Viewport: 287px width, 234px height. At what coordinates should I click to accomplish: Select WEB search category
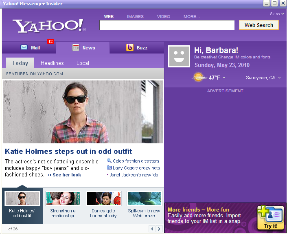click(109, 16)
